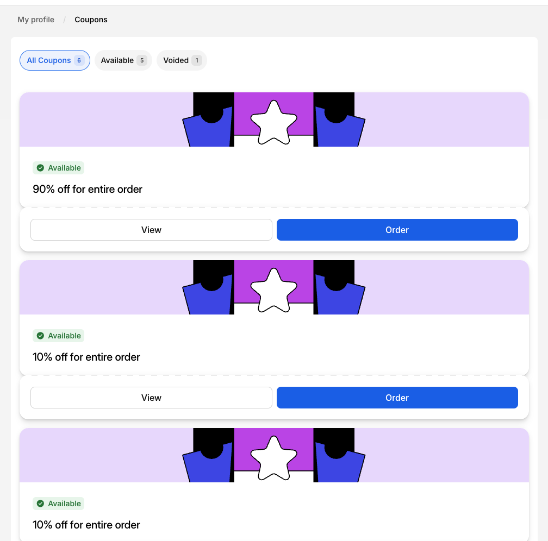Click the Coupons breadcrumb item
This screenshot has height=541, width=548.
click(91, 20)
